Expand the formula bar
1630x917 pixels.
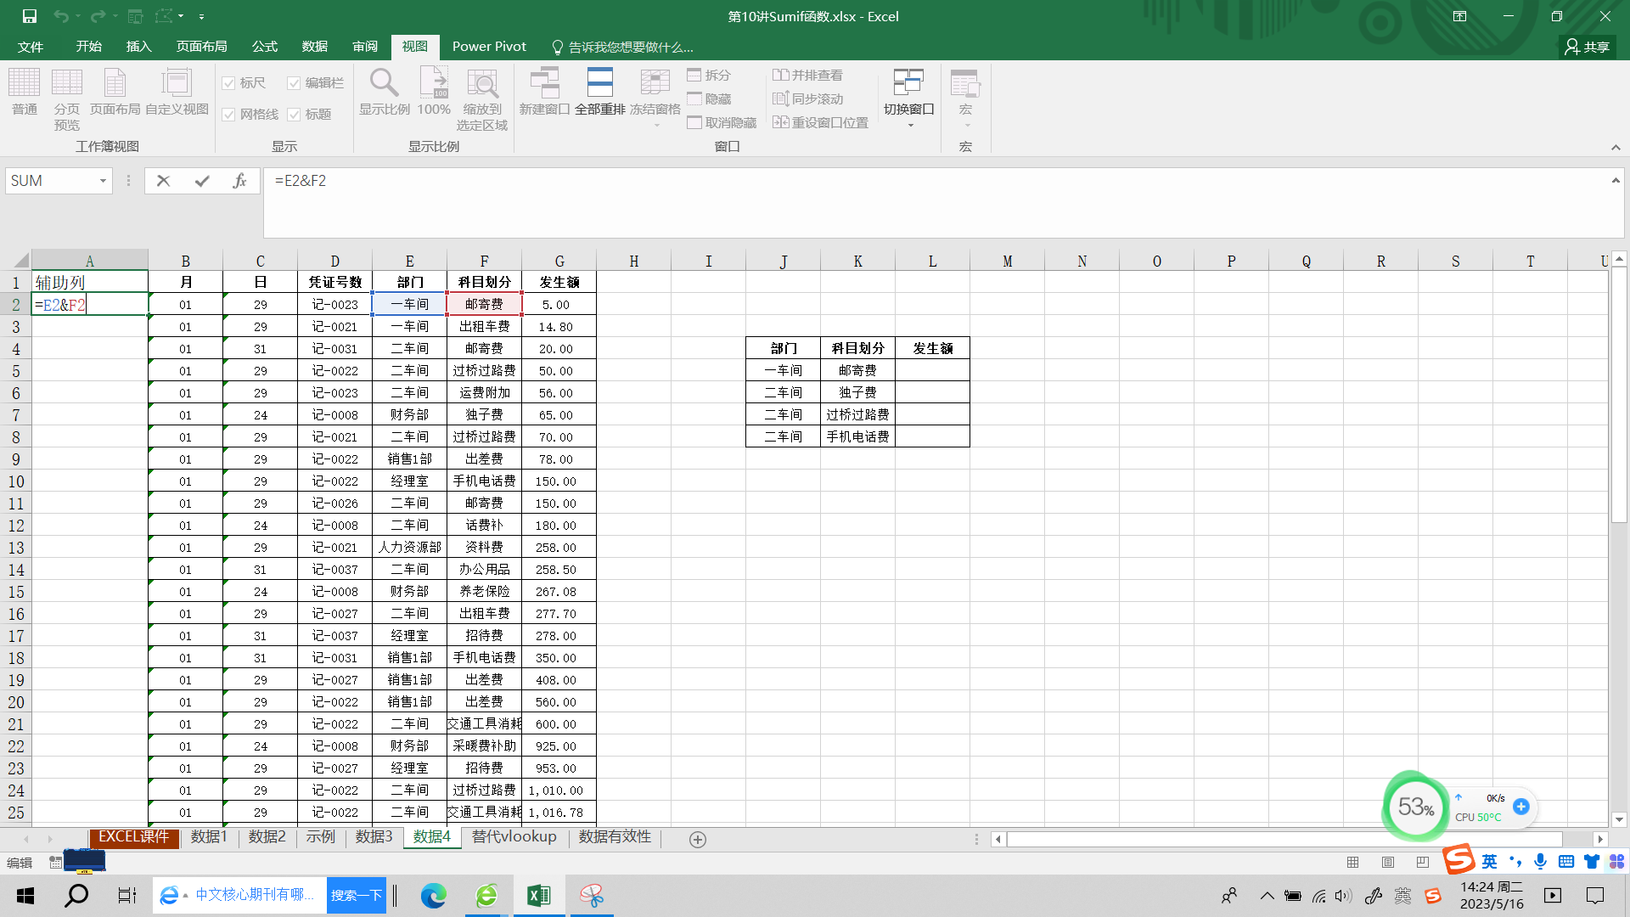click(1616, 180)
